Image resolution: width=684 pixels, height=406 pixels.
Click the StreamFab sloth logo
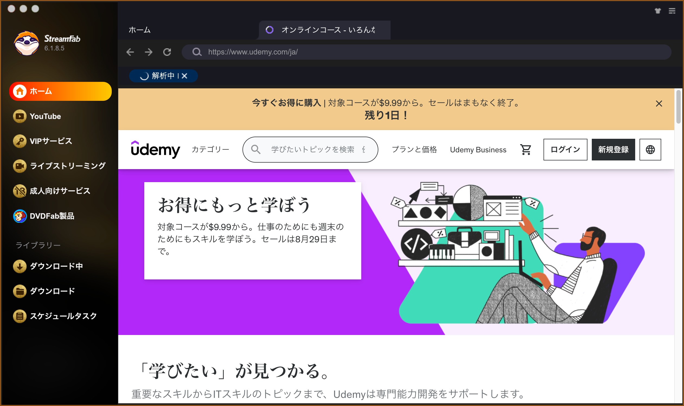27,43
